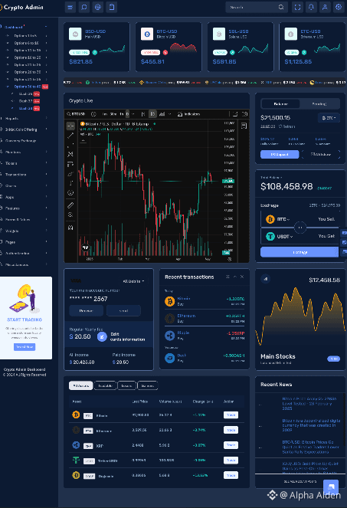Click the Ripple coin icon in Recent transactions

pyautogui.click(x=169, y=336)
